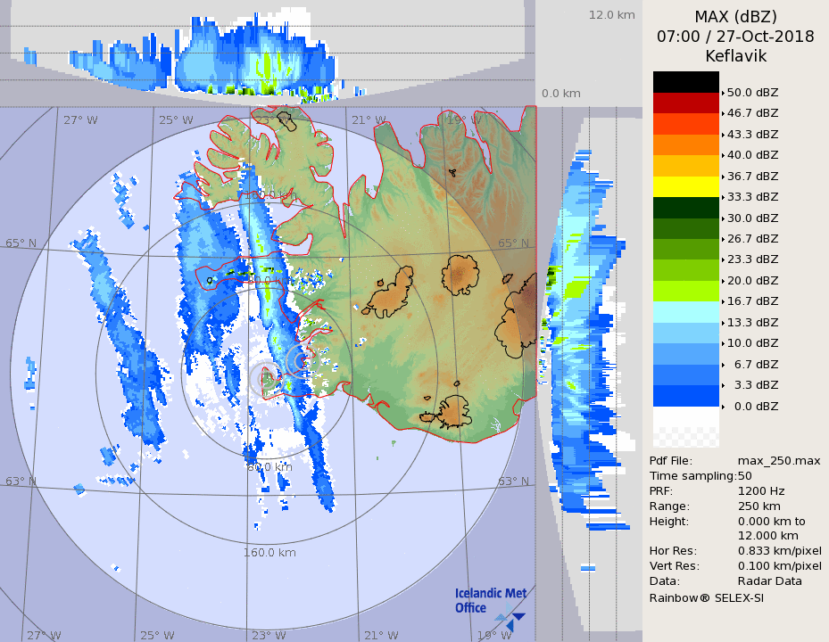The image size is (829, 642).
Task: Select the black 50.0 dBZ legend swatch
Action: tap(685, 82)
